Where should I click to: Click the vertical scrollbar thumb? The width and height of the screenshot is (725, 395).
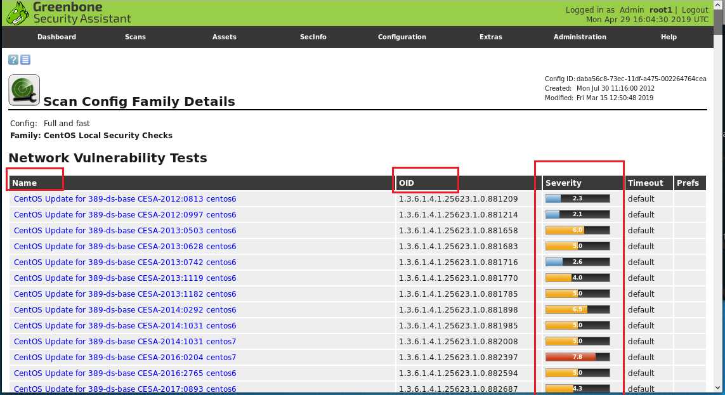[718, 22]
